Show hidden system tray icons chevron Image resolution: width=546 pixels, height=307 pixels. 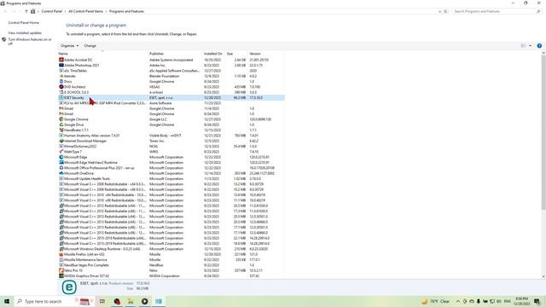(458, 301)
